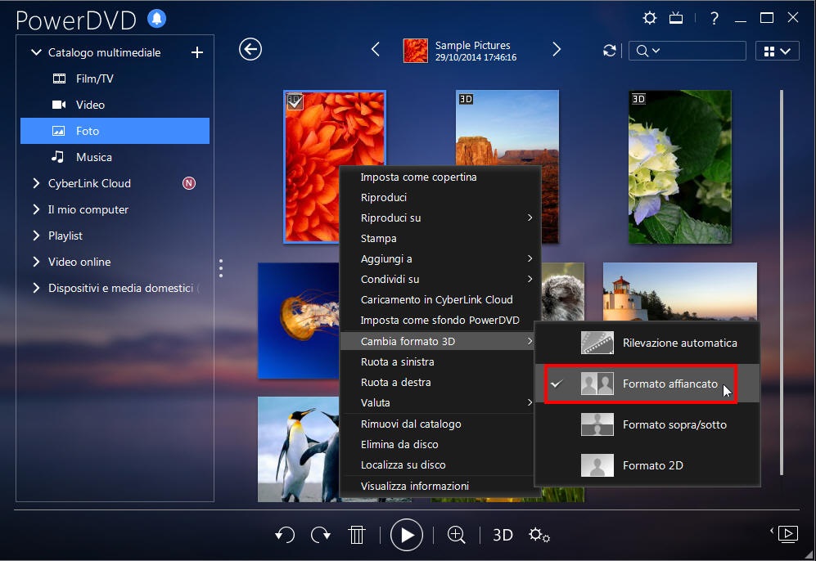816x561 pixels.
Task: Open the view mode grid dropdown
Action: click(x=777, y=51)
